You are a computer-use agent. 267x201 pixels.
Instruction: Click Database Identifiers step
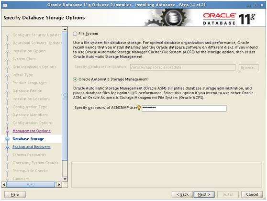30,115
